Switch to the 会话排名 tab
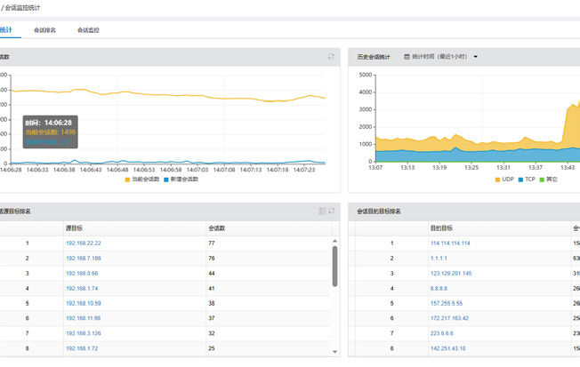This screenshot has height=367, width=580. click(x=44, y=30)
